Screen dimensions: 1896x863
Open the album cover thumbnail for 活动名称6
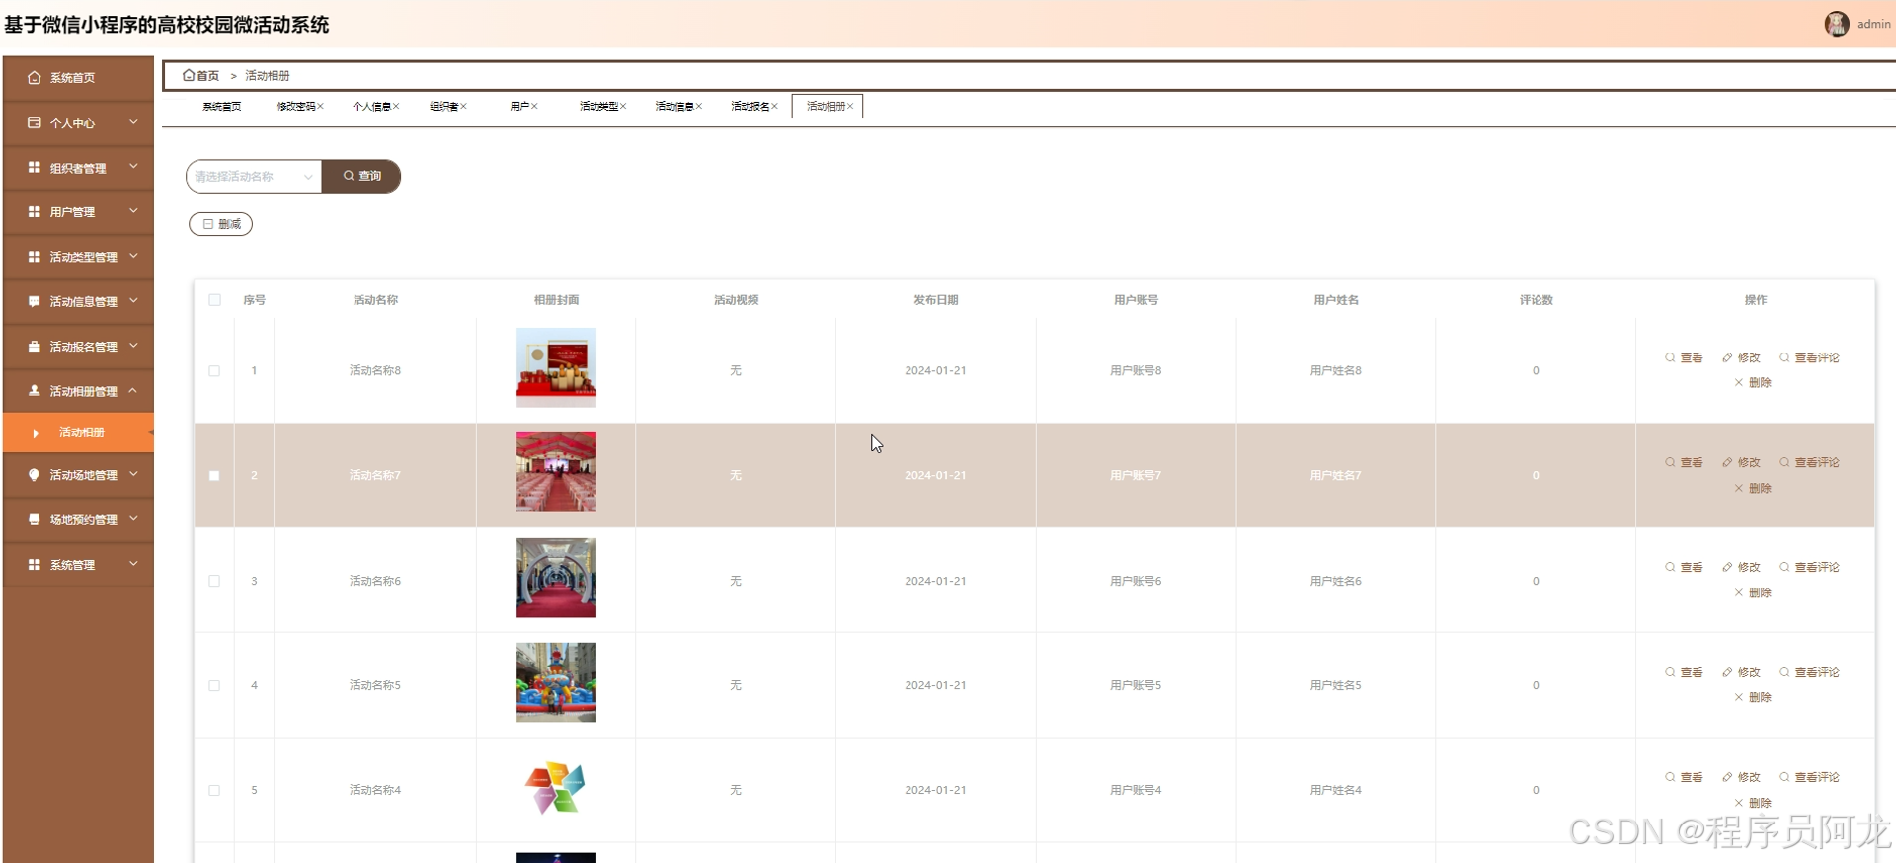coord(556,578)
